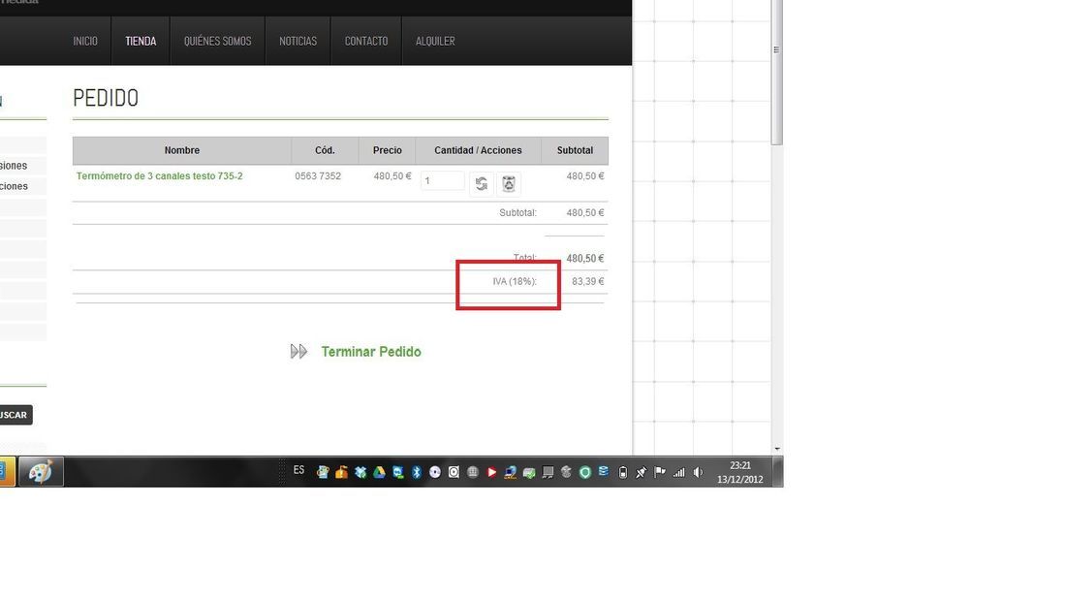Click the double-arrow icon before Terminar Pedido
The width and height of the screenshot is (1066, 599).
[x=298, y=352]
